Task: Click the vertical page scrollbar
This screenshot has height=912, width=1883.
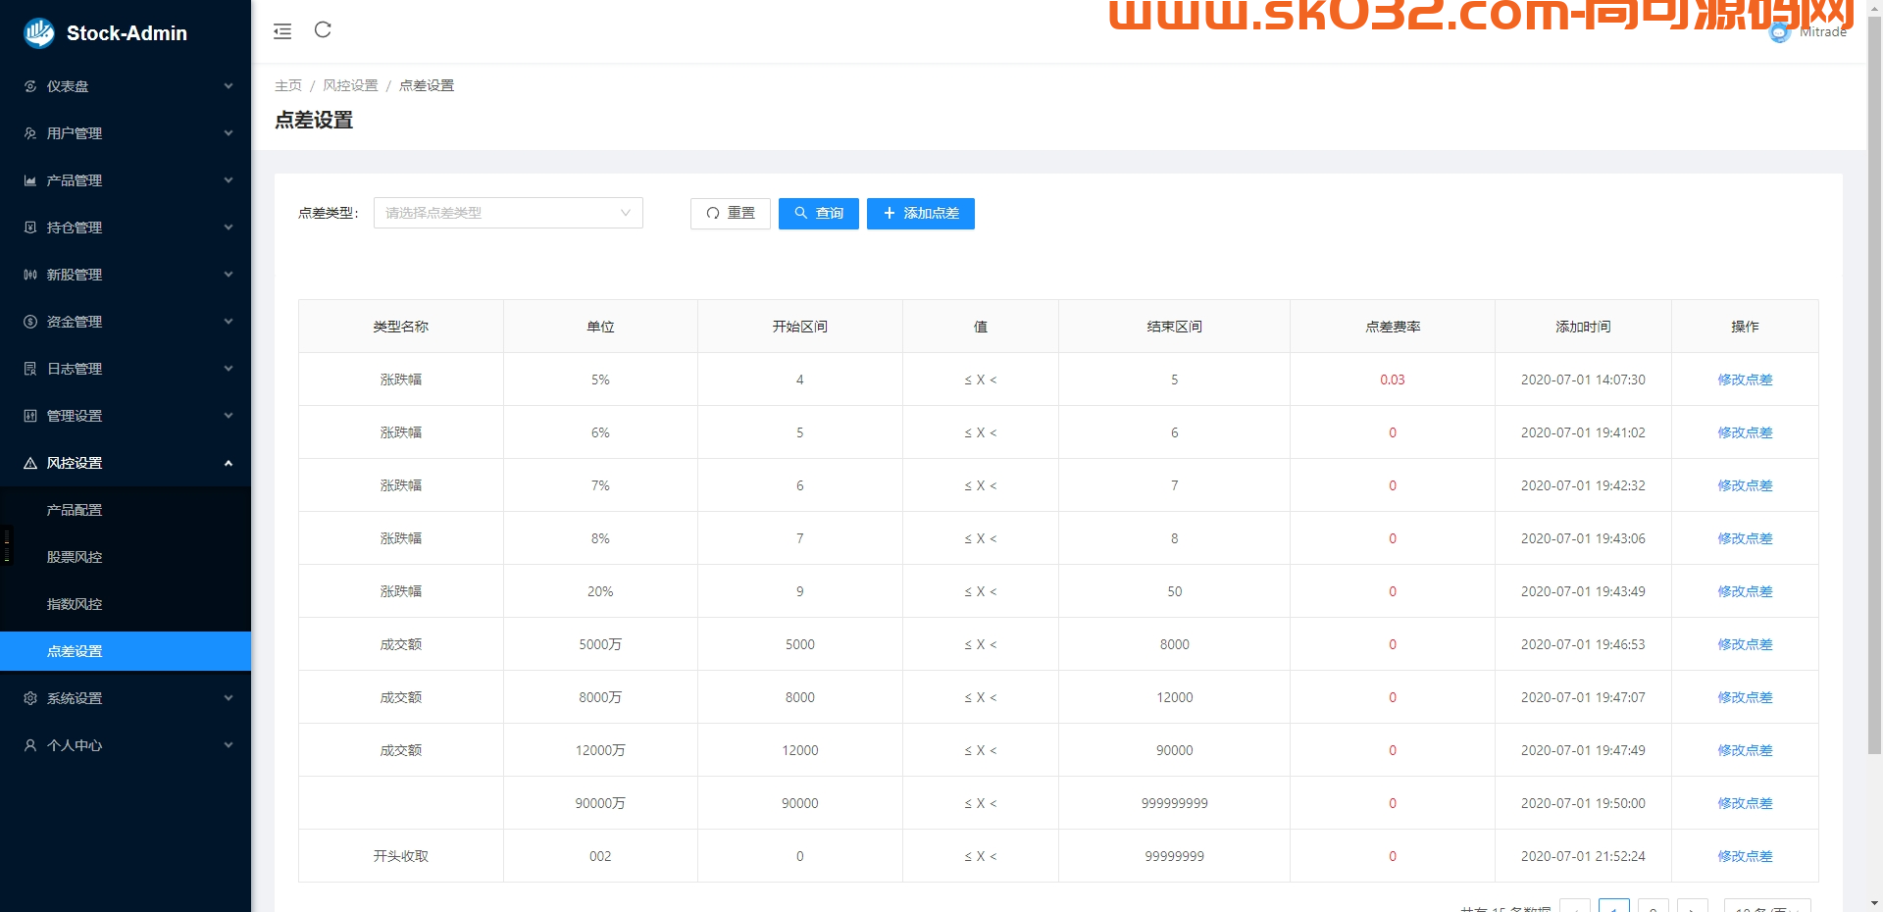Action: [x=1874, y=386]
